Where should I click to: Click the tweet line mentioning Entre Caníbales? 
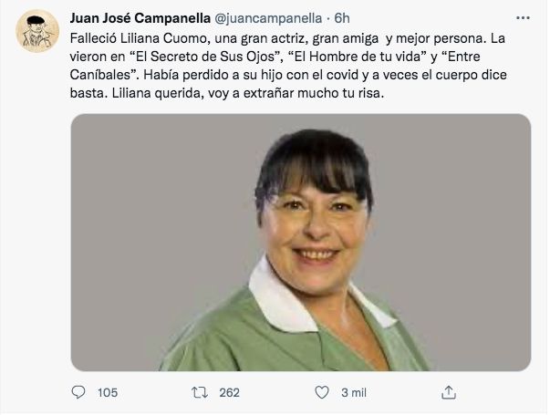click(288, 75)
